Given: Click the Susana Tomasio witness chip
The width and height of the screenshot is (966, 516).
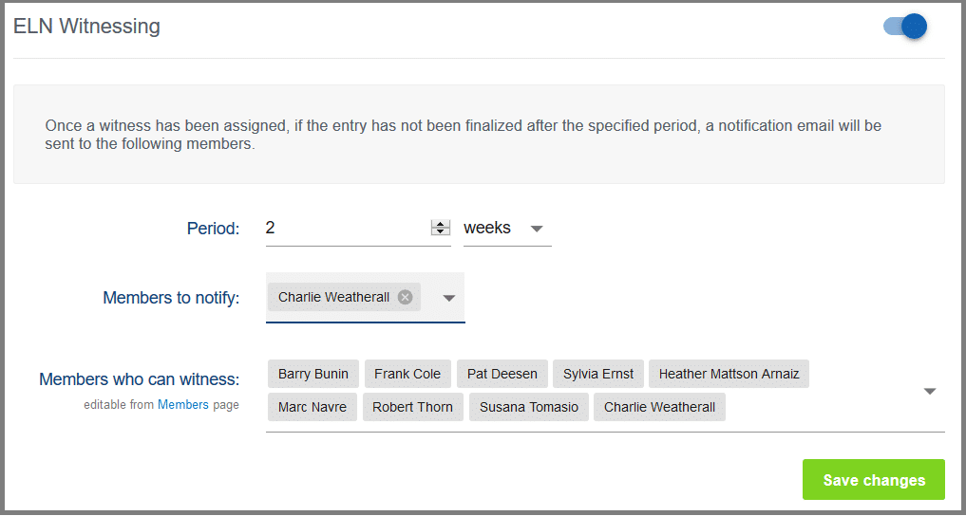Looking at the screenshot, I should [528, 407].
